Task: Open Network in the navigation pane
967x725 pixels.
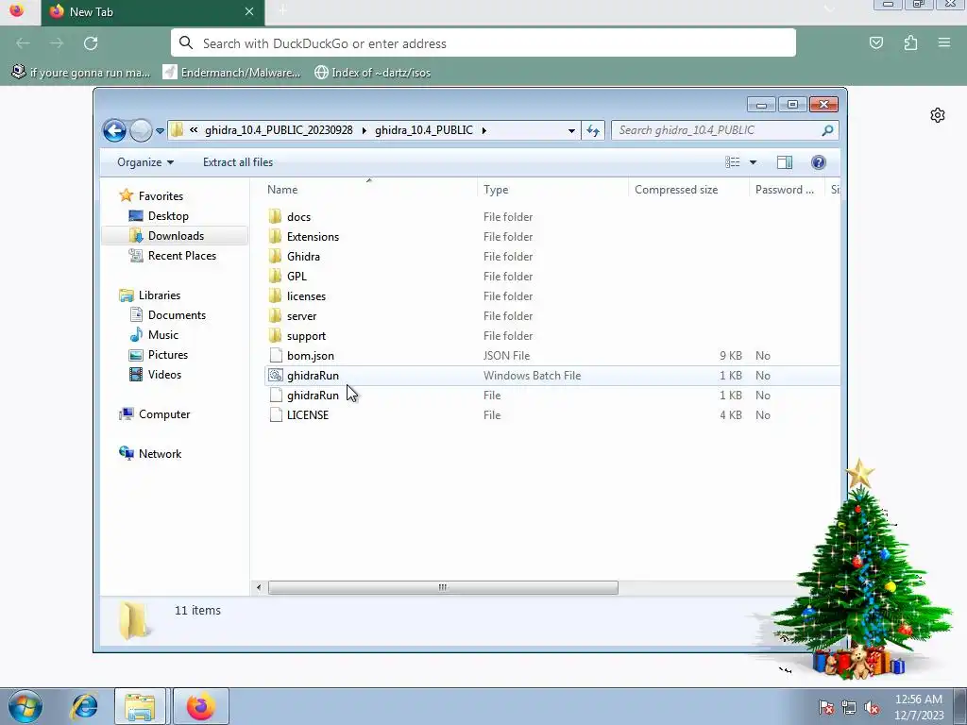Action: 160,454
